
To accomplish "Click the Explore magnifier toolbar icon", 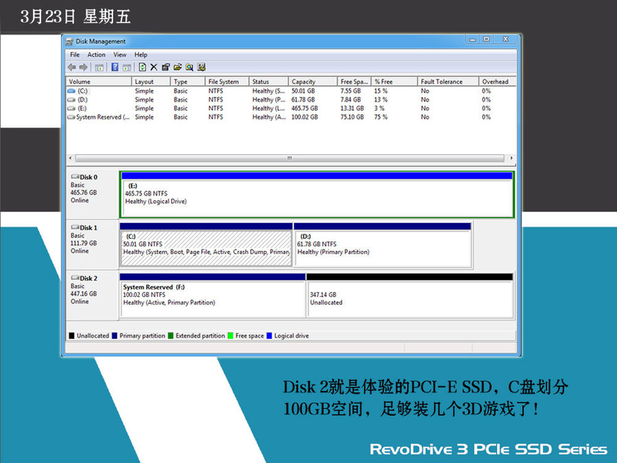I will click(x=189, y=67).
